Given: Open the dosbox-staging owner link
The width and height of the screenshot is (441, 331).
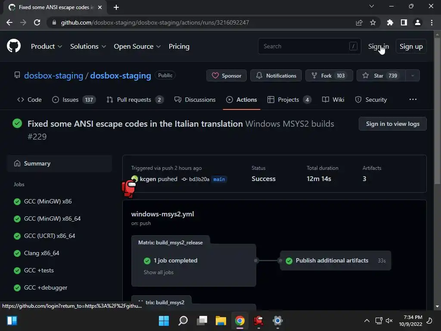Looking at the screenshot, I should tap(54, 75).
